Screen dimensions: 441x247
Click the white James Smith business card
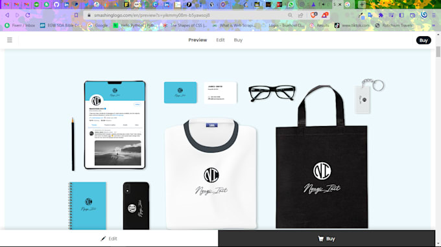click(220, 93)
